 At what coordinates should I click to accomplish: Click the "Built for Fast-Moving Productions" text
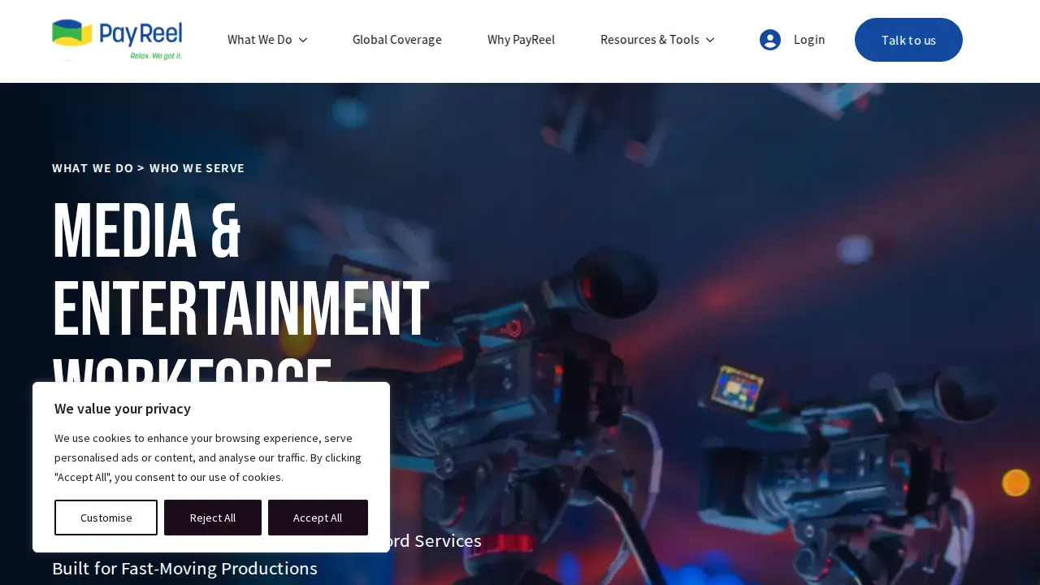click(x=184, y=568)
